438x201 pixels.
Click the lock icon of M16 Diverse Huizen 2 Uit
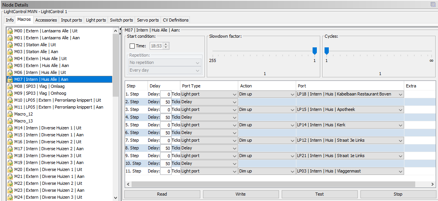(x=10, y=142)
